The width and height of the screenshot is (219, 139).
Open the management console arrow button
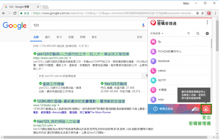point(155,109)
